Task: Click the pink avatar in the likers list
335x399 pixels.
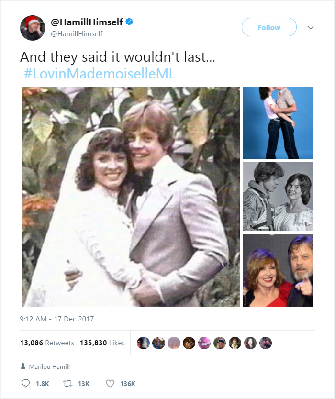Action: (x=203, y=342)
